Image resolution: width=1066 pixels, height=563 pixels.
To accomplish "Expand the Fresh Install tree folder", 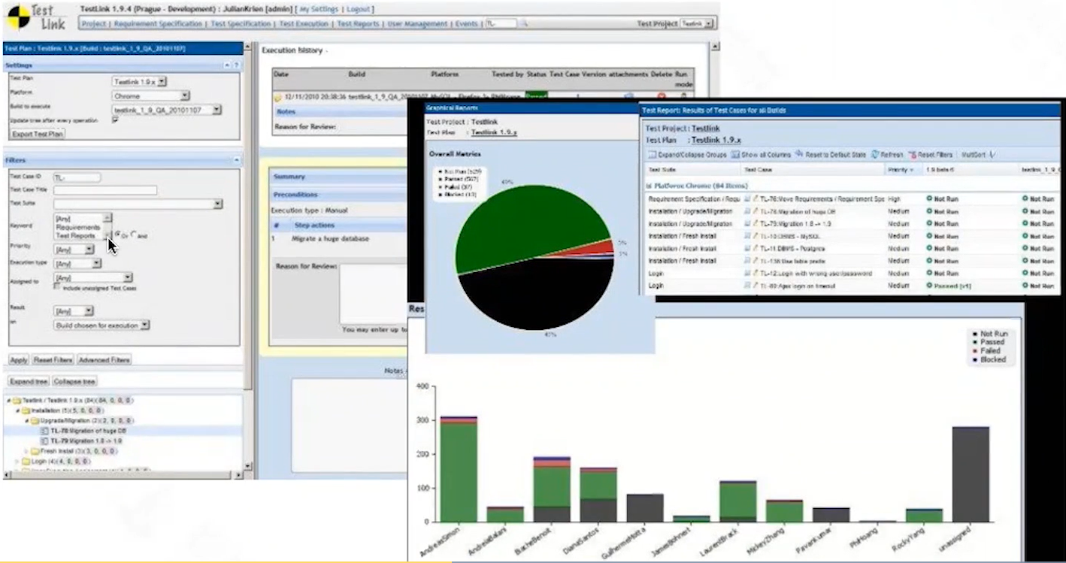I will tap(26, 451).
